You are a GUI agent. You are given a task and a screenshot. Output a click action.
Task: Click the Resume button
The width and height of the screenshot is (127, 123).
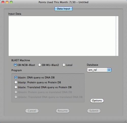coord(63,111)
